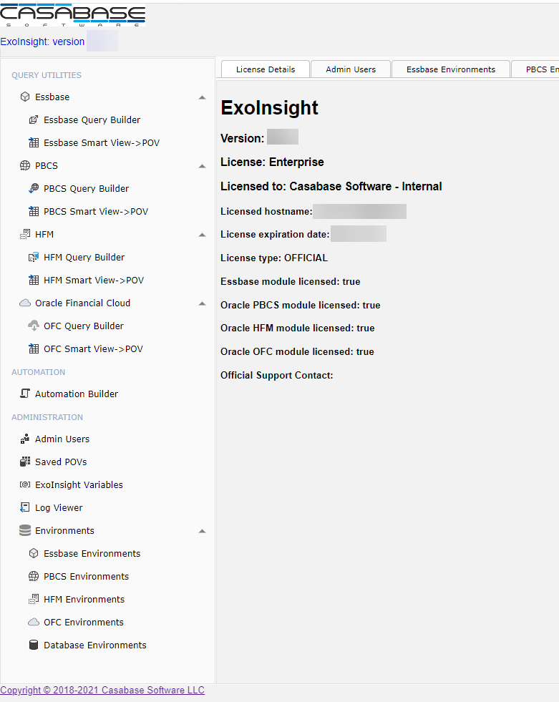Click the HFM Environments icon

click(x=34, y=599)
